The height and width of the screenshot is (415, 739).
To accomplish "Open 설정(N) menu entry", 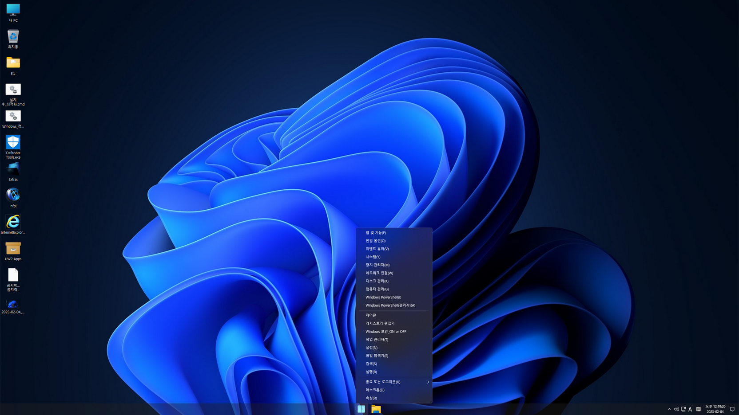I will 394,348.
